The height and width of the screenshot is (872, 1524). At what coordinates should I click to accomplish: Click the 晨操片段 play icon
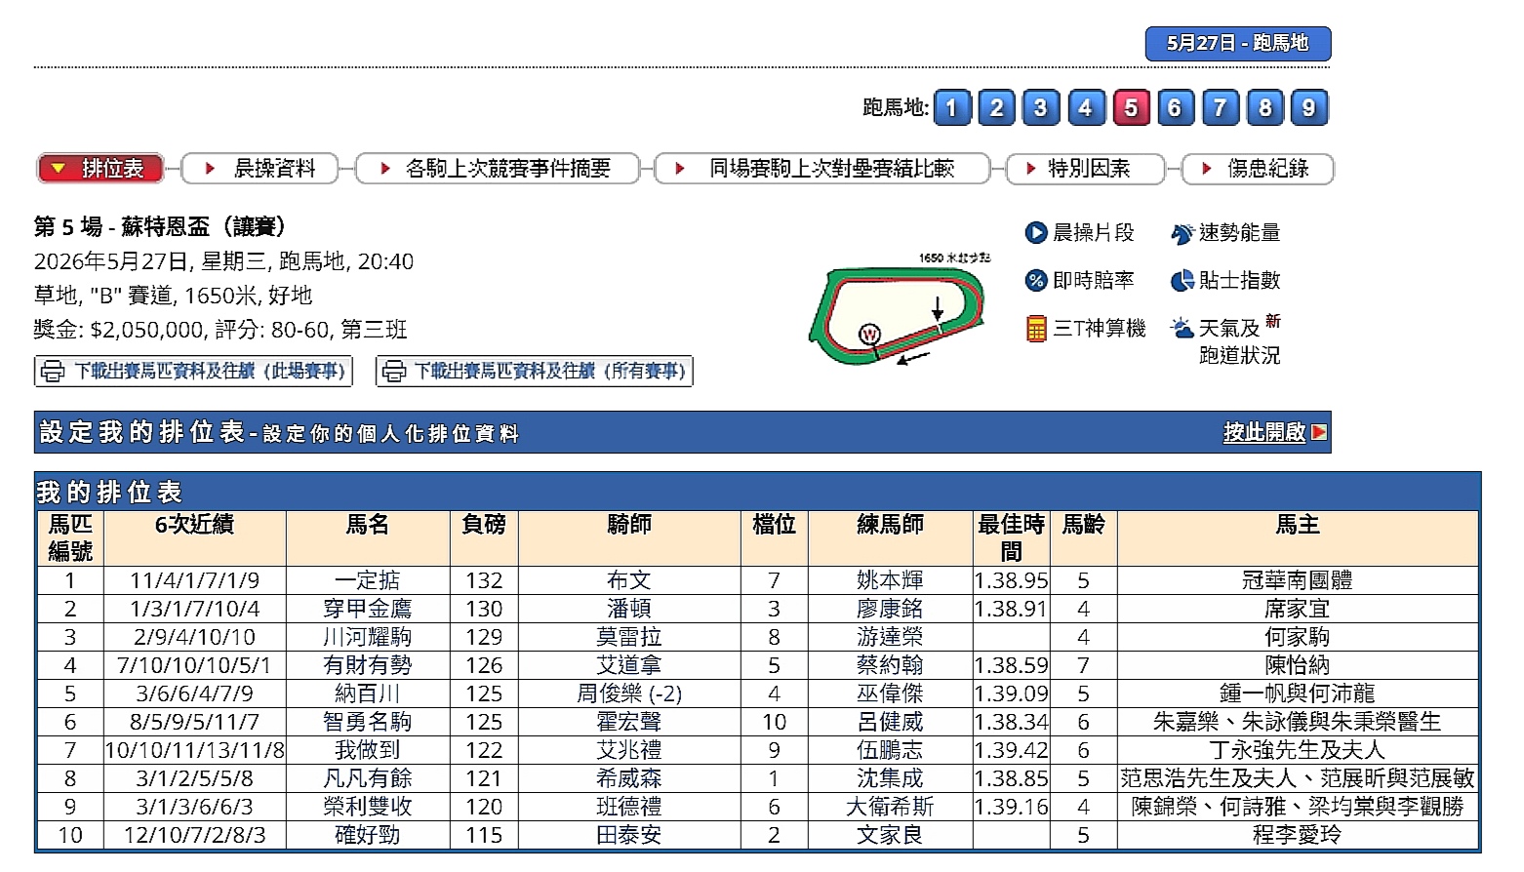point(1035,232)
